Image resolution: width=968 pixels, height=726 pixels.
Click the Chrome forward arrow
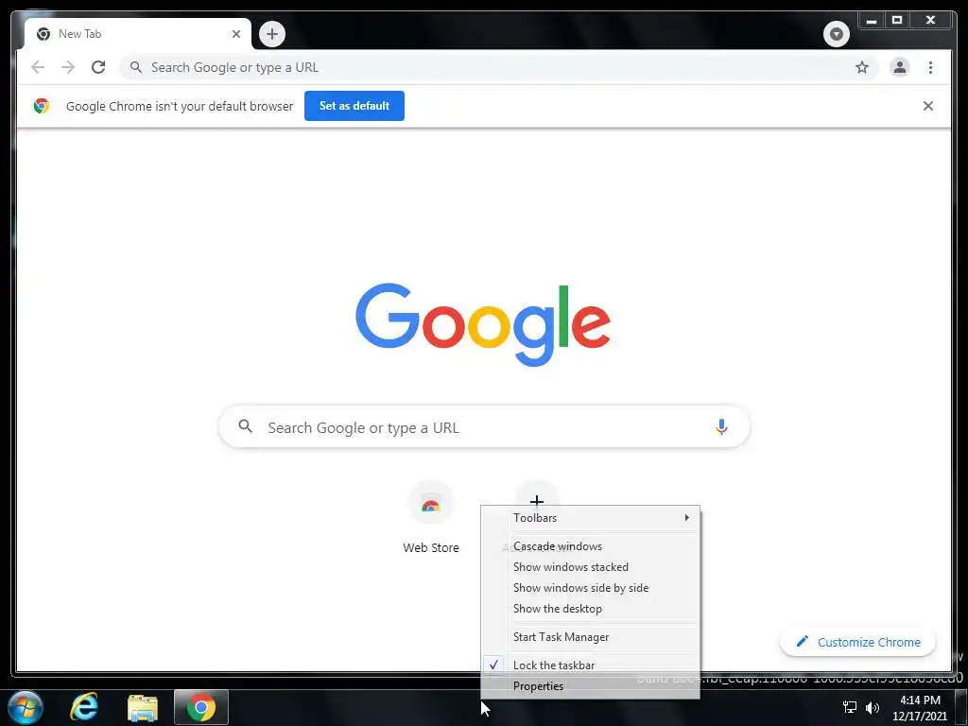[x=68, y=67]
